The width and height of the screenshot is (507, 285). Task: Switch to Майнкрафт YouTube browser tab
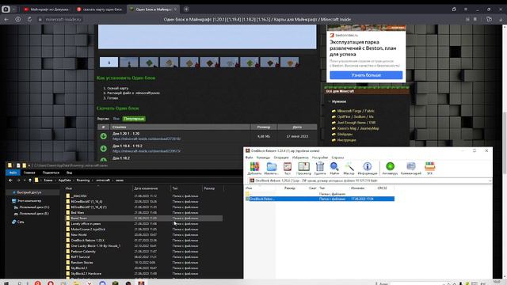[46, 9]
